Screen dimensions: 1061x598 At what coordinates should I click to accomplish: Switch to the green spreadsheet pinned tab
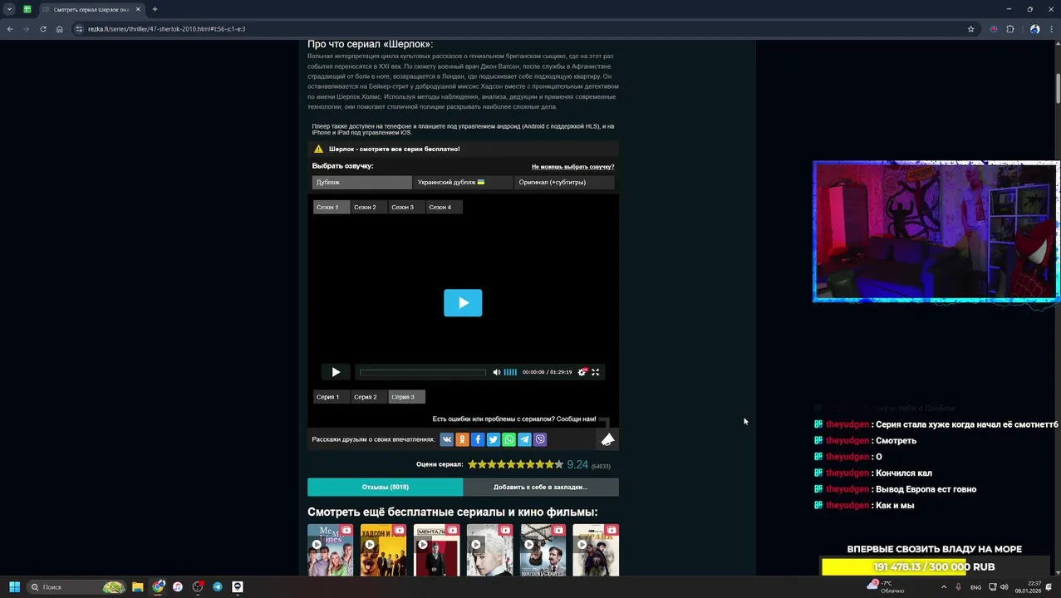pyautogui.click(x=27, y=9)
